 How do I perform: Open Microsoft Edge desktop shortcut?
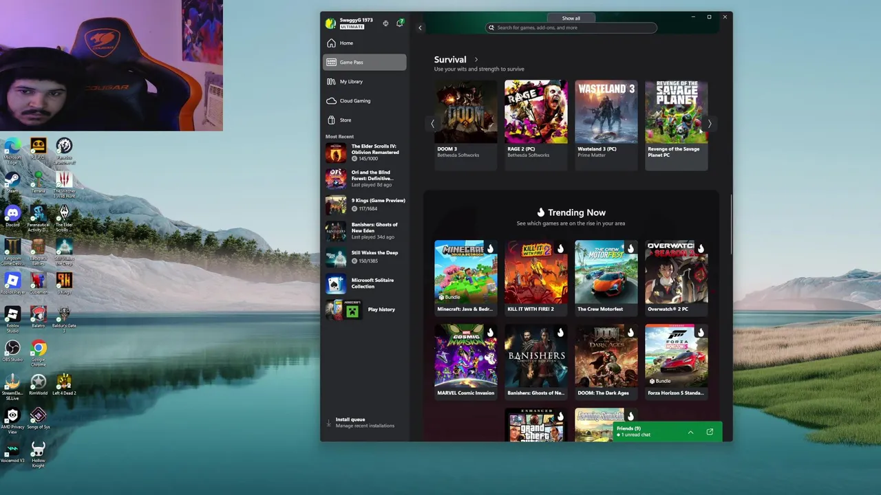click(12, 151)
